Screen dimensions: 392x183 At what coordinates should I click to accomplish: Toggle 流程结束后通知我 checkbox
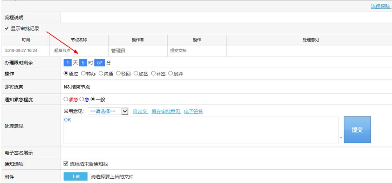coord(66,164)
